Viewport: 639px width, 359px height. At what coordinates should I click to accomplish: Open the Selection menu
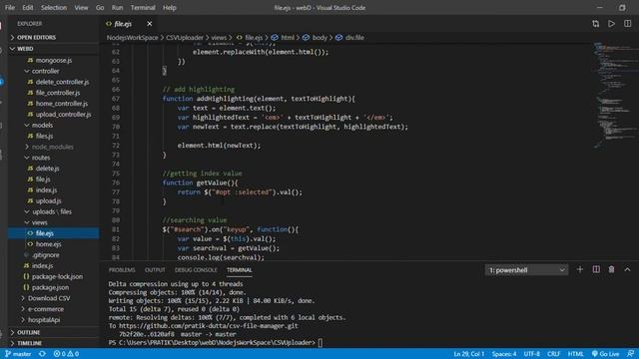(54, 8)
